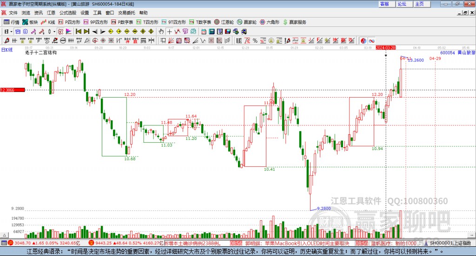Image resolution: width=476 pixels, height=256 pixels.
Task: Open the 板块 sector view
Action: point(30,22)
